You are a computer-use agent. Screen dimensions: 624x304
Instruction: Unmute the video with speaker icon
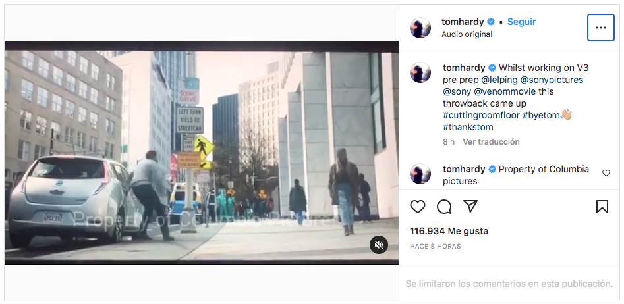[x=379, y=244]
